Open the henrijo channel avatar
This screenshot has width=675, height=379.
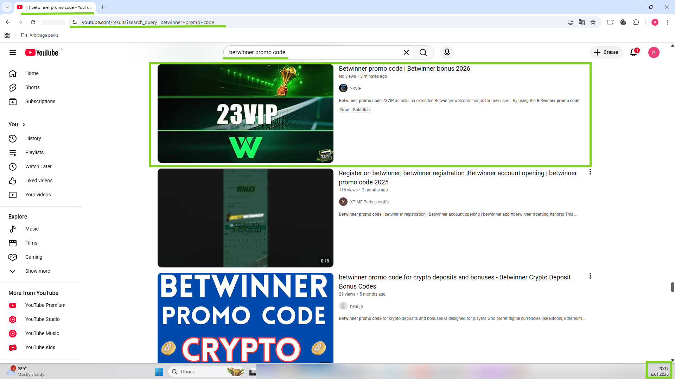(343, 306)
